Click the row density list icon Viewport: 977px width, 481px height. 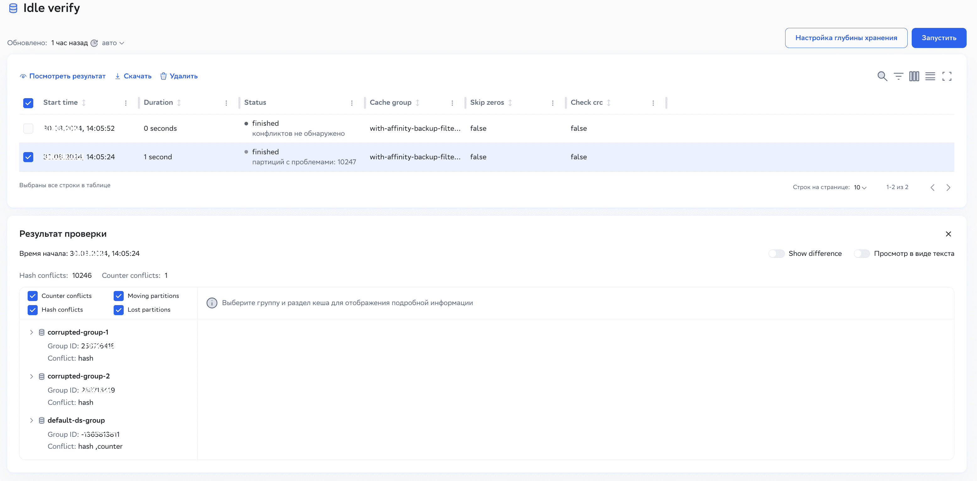(930, 76)
